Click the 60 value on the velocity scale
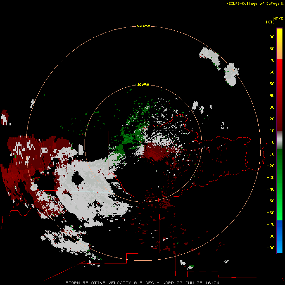The image size is (285, 285). pos(272,72)
